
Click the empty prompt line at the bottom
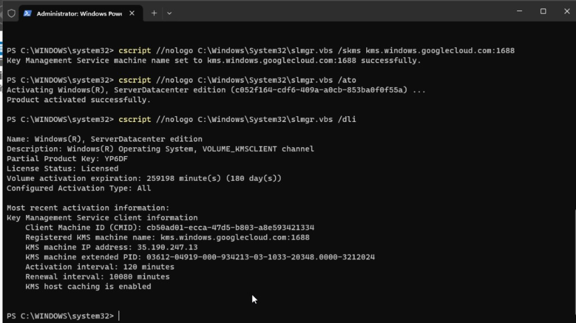[x=62, y=316]
